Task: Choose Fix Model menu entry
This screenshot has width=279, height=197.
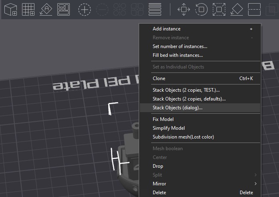Action: click(x=200, y=119)
